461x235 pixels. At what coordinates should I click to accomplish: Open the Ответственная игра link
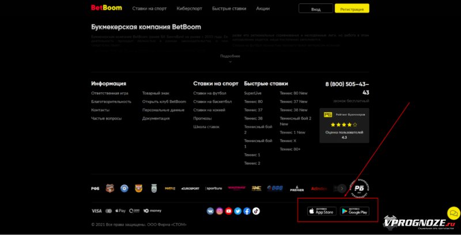click(109, 93)
